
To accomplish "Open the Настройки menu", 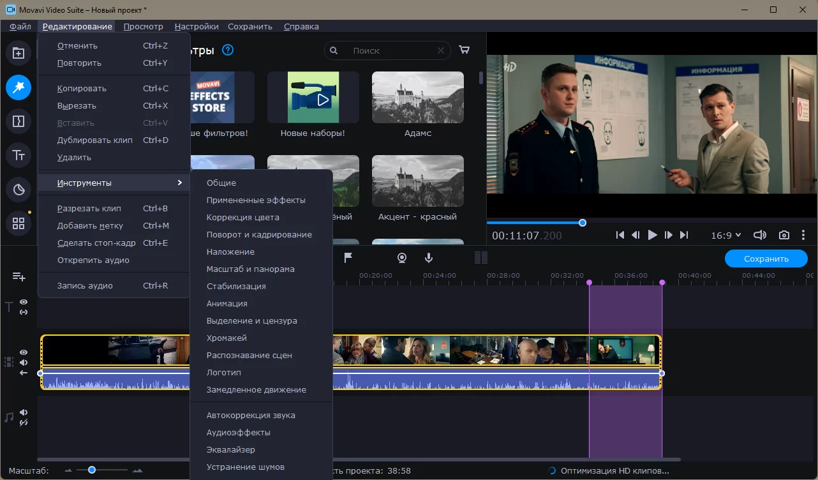I will [x=197, y=26].
